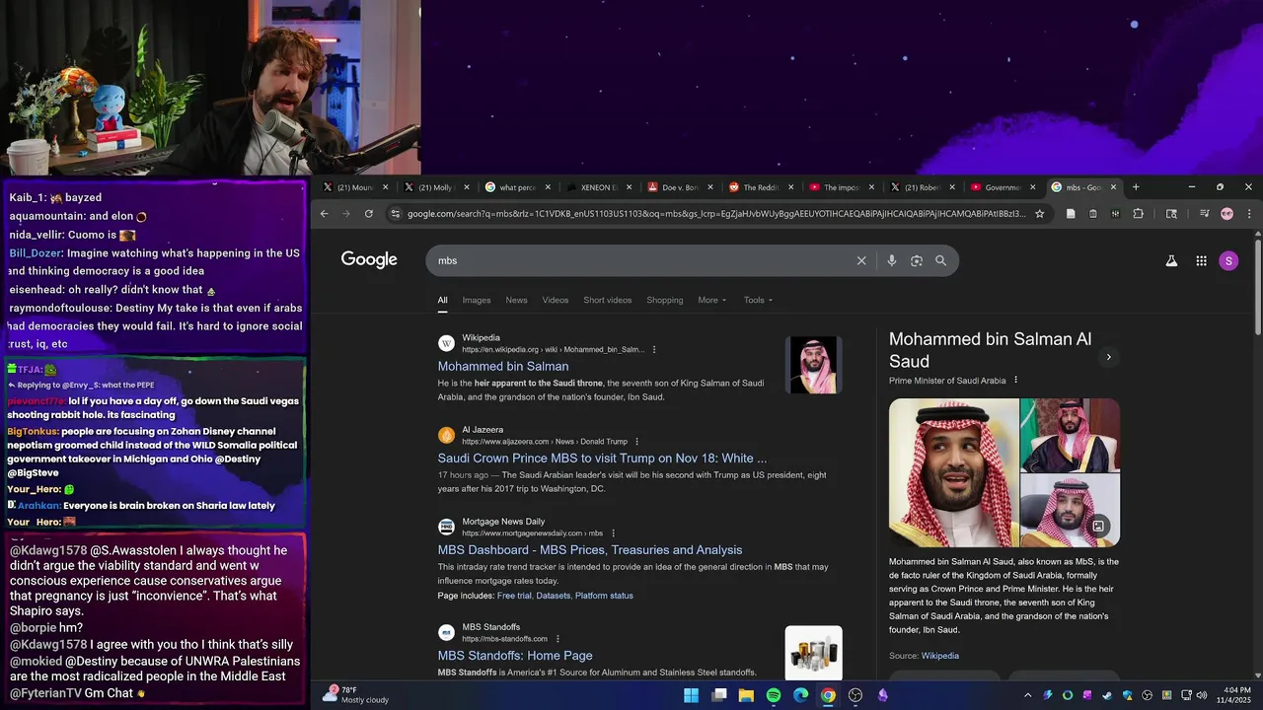The height and width of the screenshot is (710, 1263).
Task: Click the magnifying glass search button
Action: click(x=940, y=260)
